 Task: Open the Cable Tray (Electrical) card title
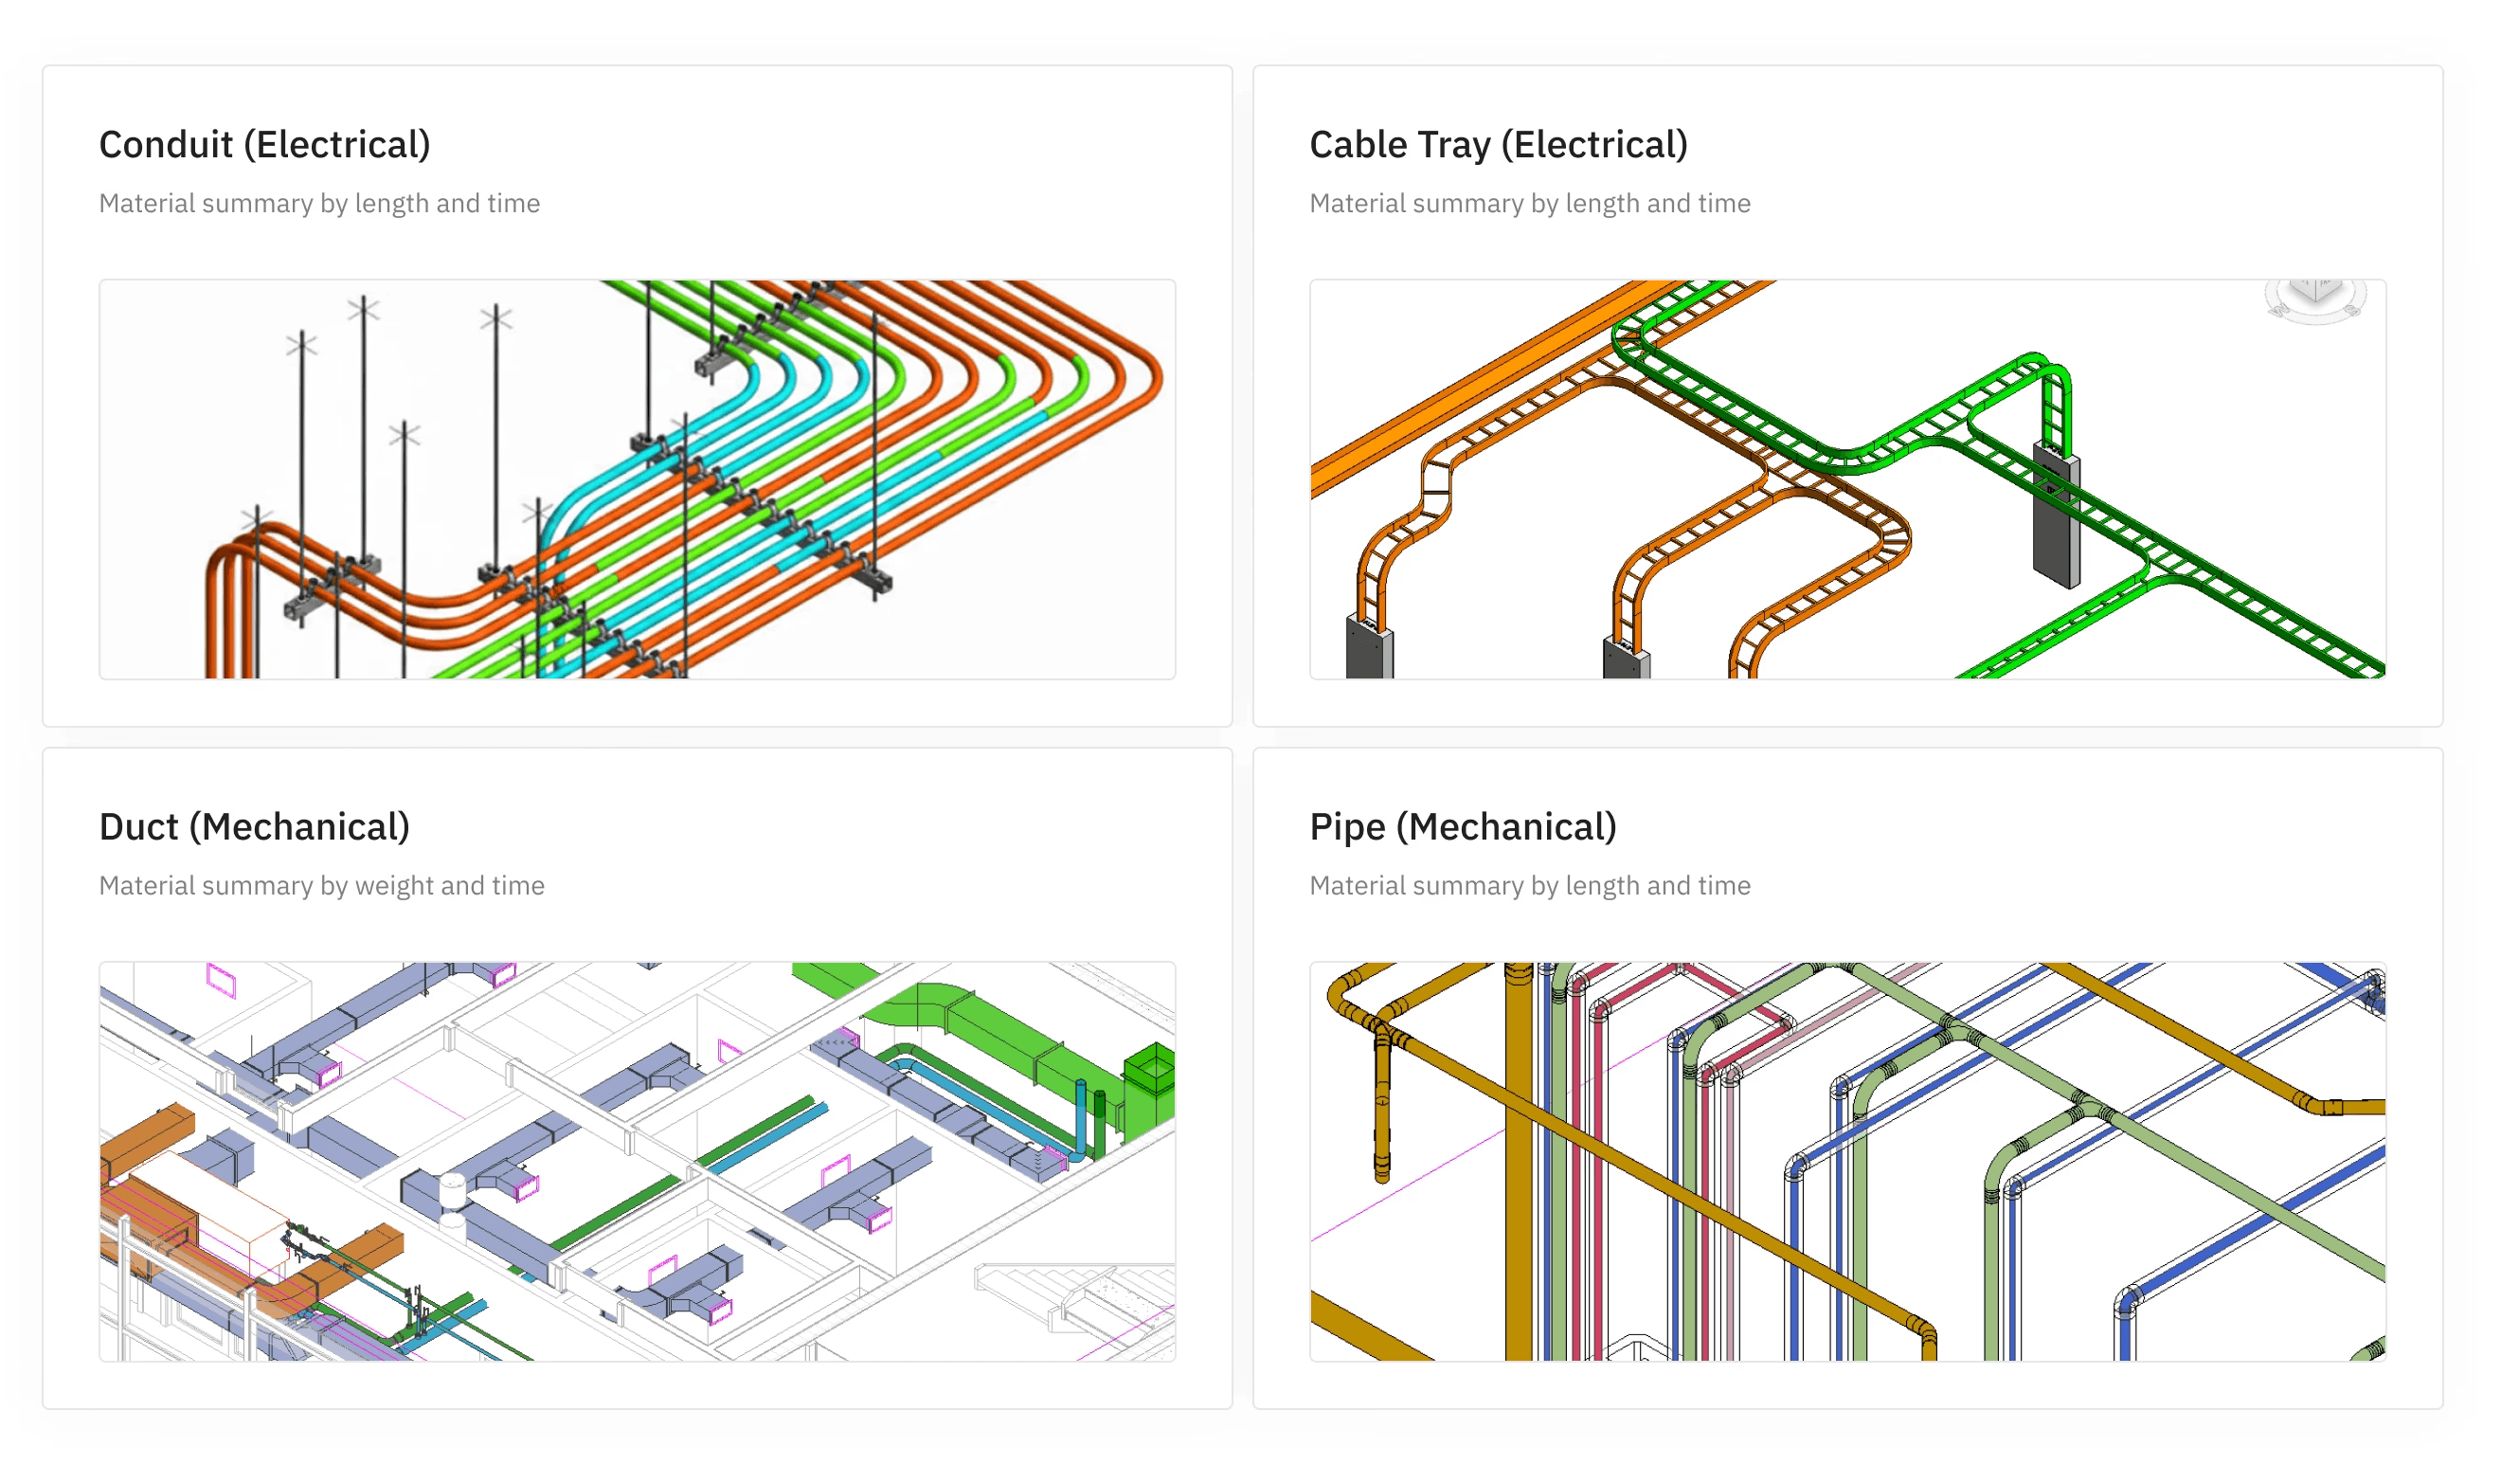pos(1497,145)
